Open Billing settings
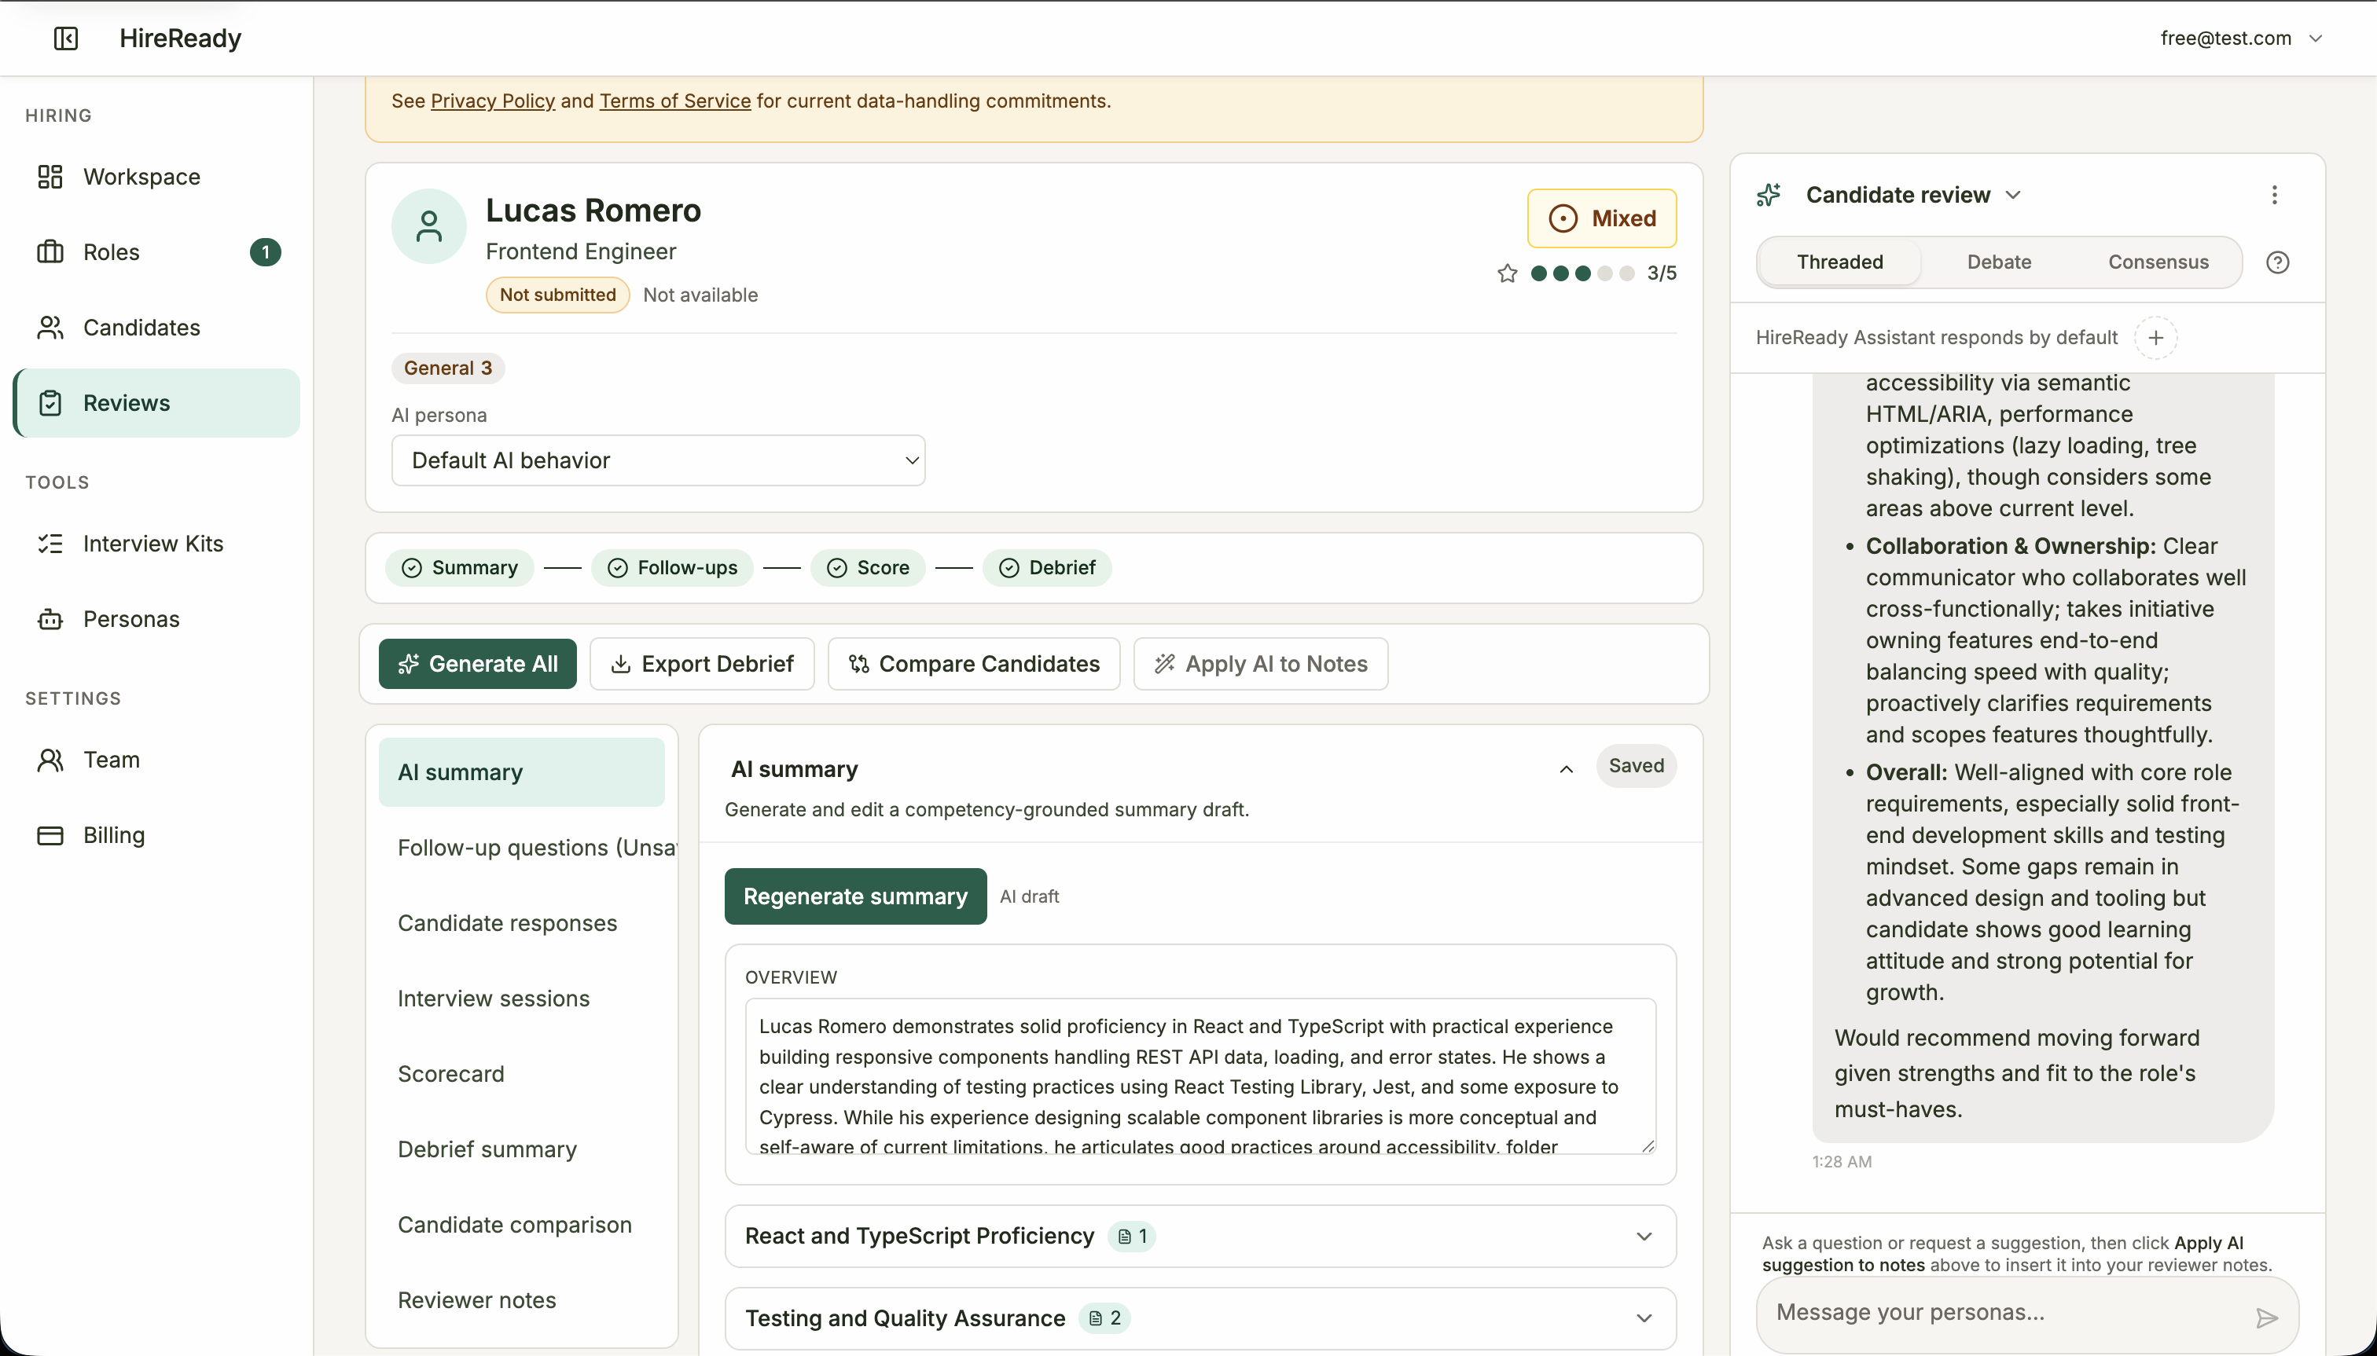 tap(115, 835)
